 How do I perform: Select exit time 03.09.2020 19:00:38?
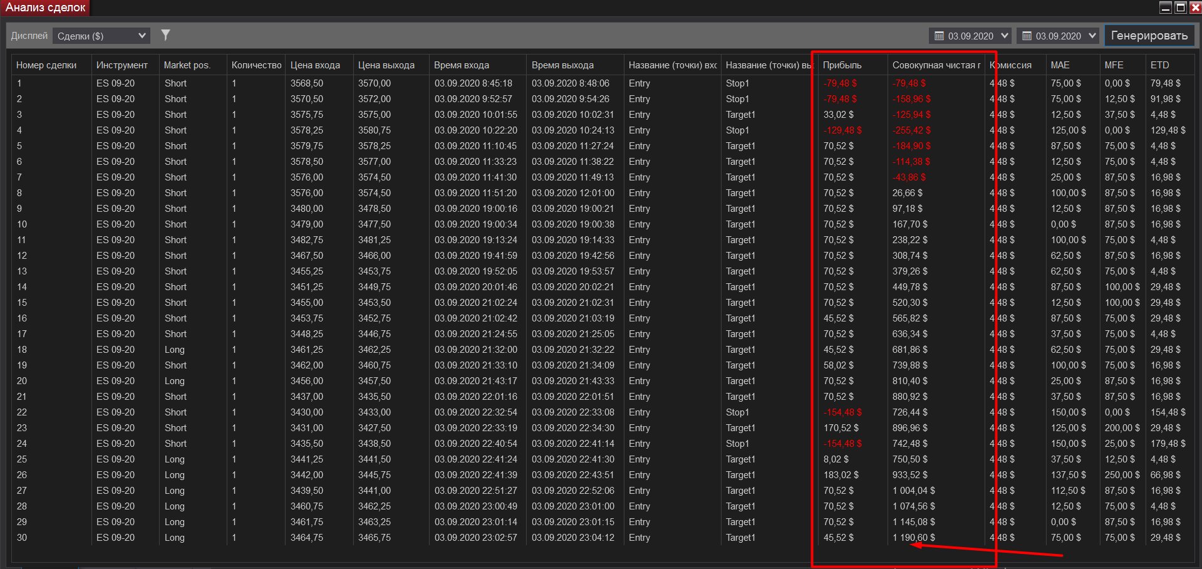[x=573, y=224]
